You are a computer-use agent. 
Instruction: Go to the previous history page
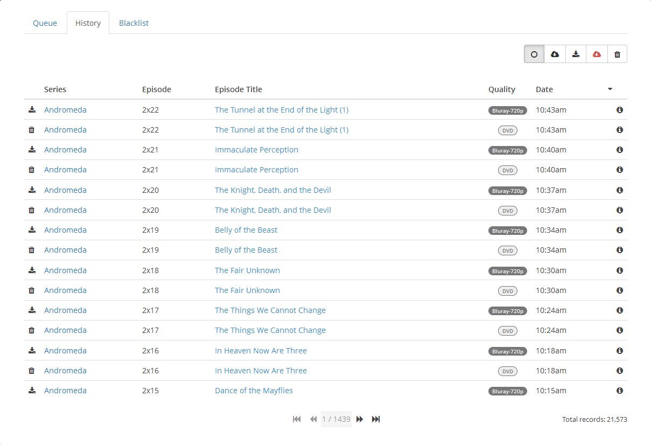tap(313, 419)
